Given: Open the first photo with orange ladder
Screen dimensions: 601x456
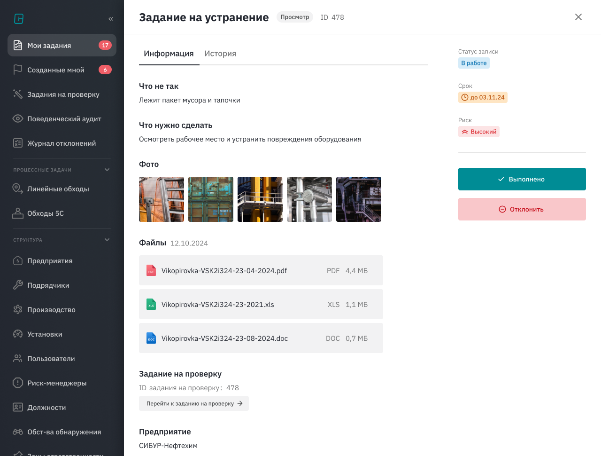Looking at the screenshot, I should pyautogui.click(x=162, y=199).
